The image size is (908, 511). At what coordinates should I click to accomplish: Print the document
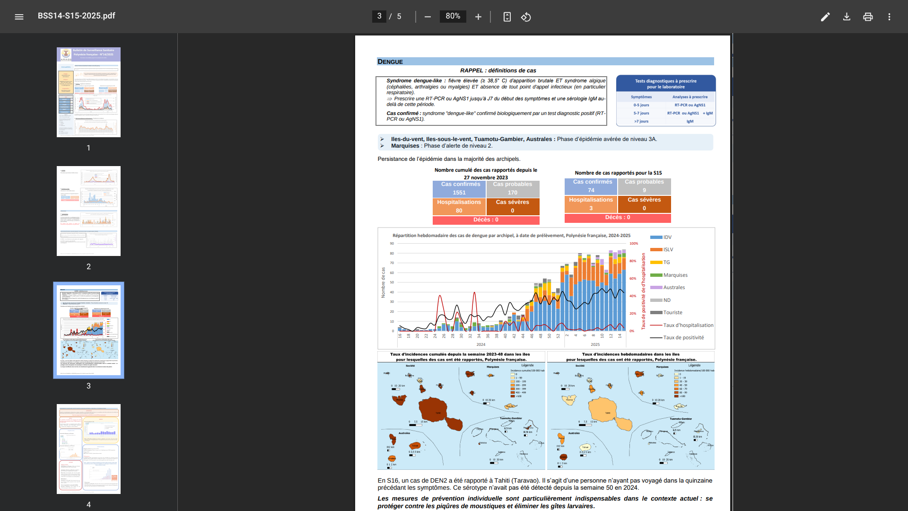pyautogui.click(x=868, y=17)
